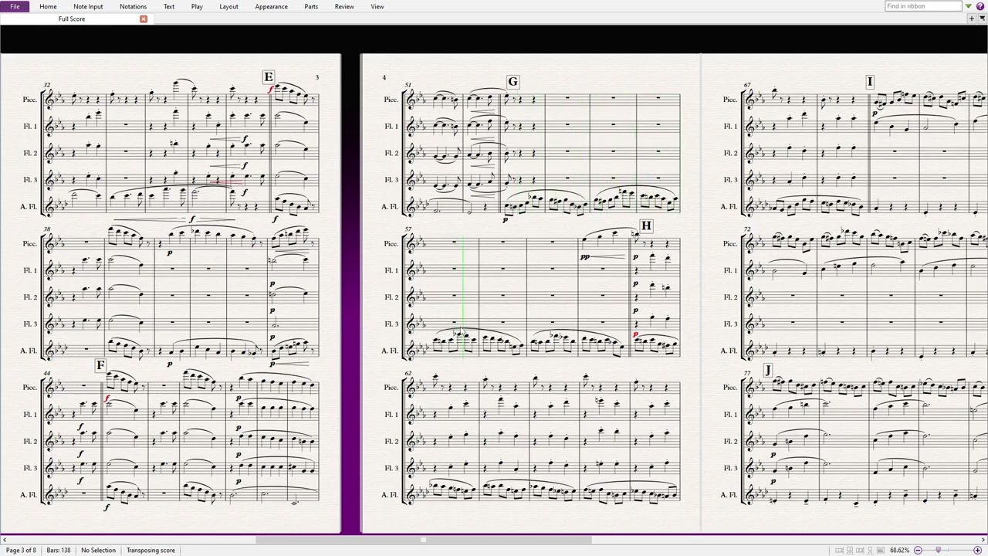Screen dimensions: 988x556
Task: Open the Sibelius help button
Action: click(x=980, y=6)
